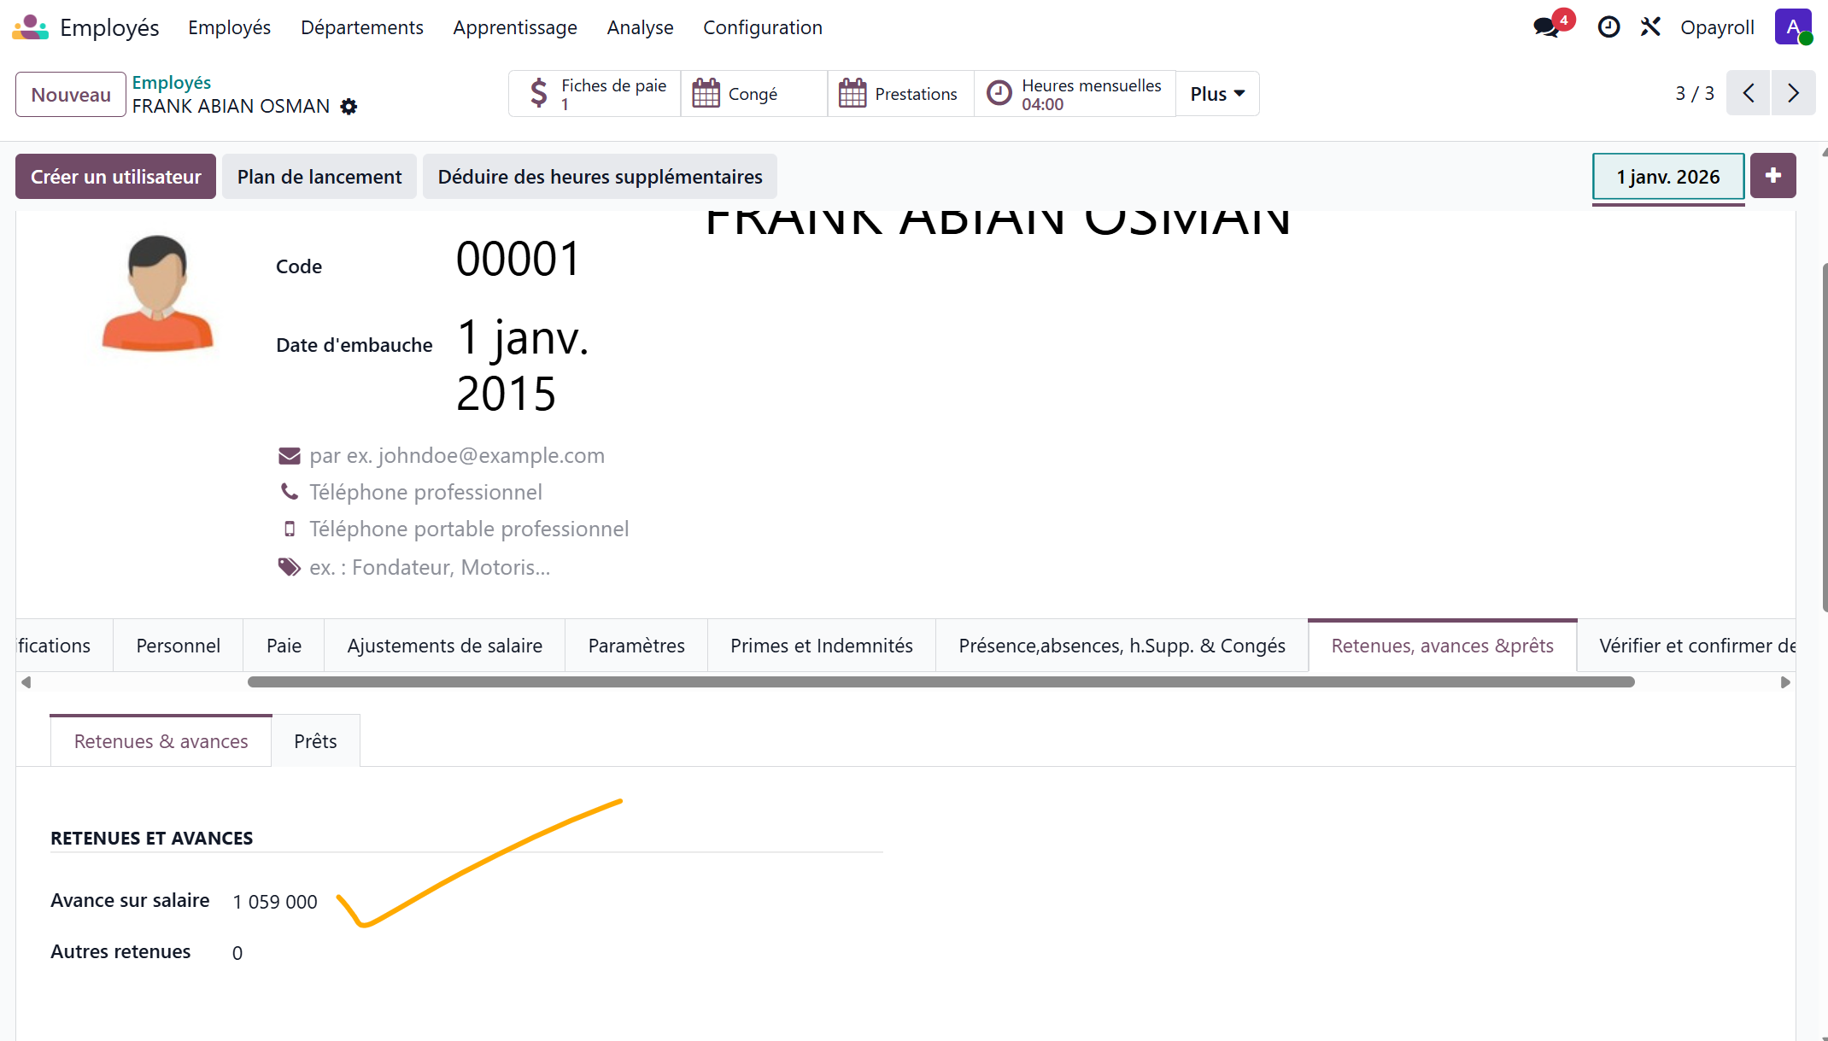This screenshot has height=1041, width=1828.
Task: Click the Avance sur salaire field
Action: coord(275,902)
